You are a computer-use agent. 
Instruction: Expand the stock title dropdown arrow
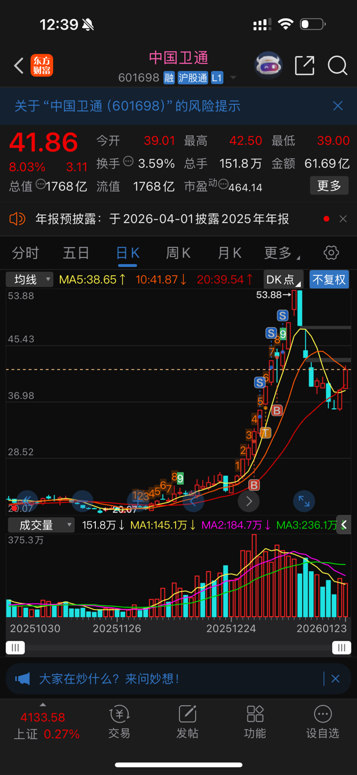point(233,77)
